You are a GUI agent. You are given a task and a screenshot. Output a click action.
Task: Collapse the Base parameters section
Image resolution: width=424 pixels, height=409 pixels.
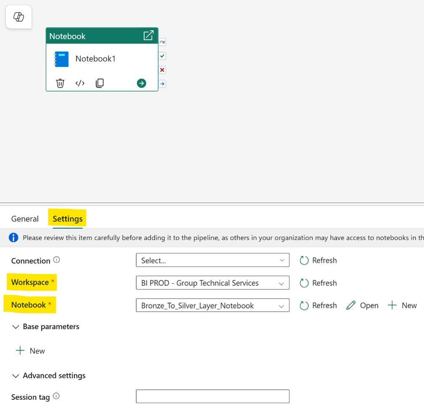coord(45,327)
